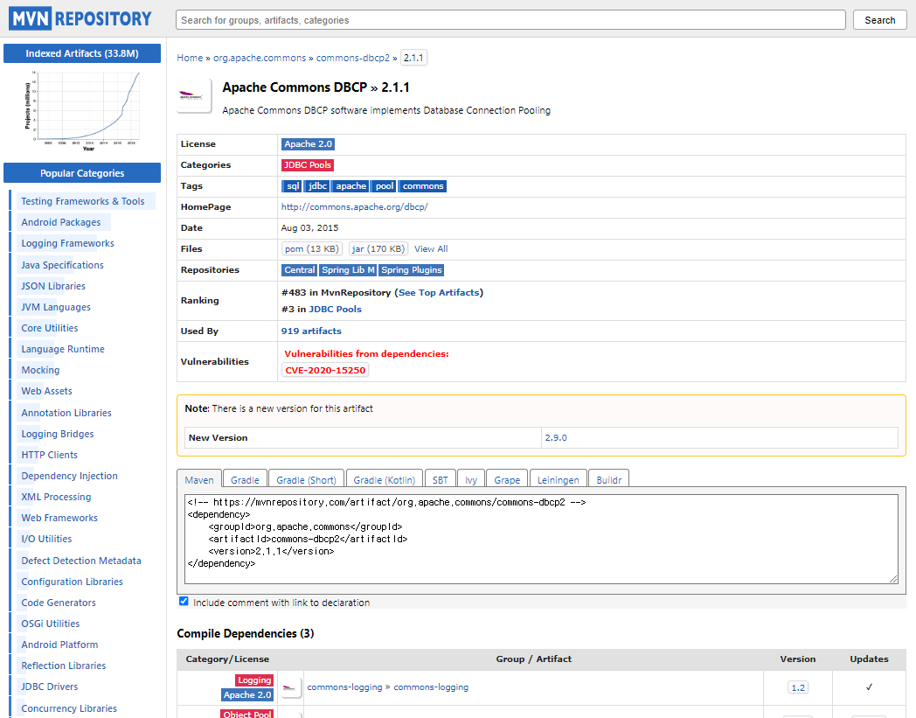
Task: Open org.apache.commons breadcrumb link
Action: (260, 58)
